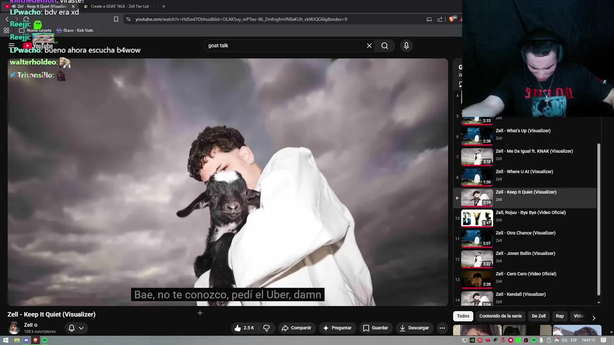Click the ESP language indicator in tray
Image resolution: width=614 pixels, height=345 pixels.
[x=574, y=340]
